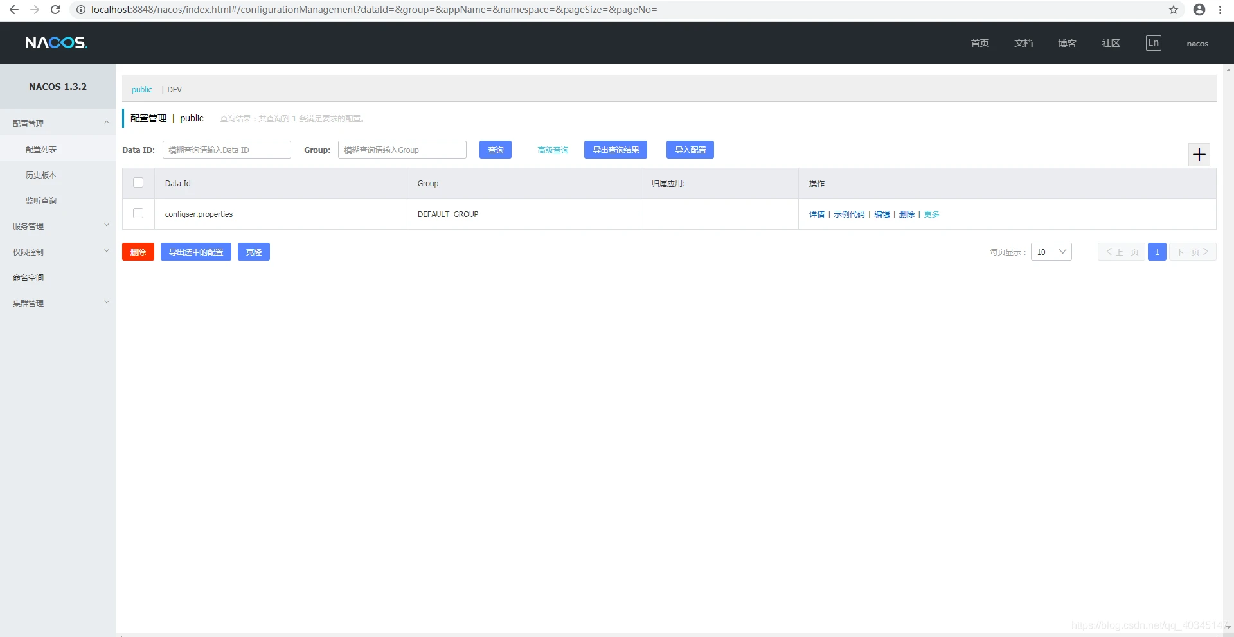Click the 克隆 button
1234x637 pixels.
pyautogui.click(x=254, y=252)
